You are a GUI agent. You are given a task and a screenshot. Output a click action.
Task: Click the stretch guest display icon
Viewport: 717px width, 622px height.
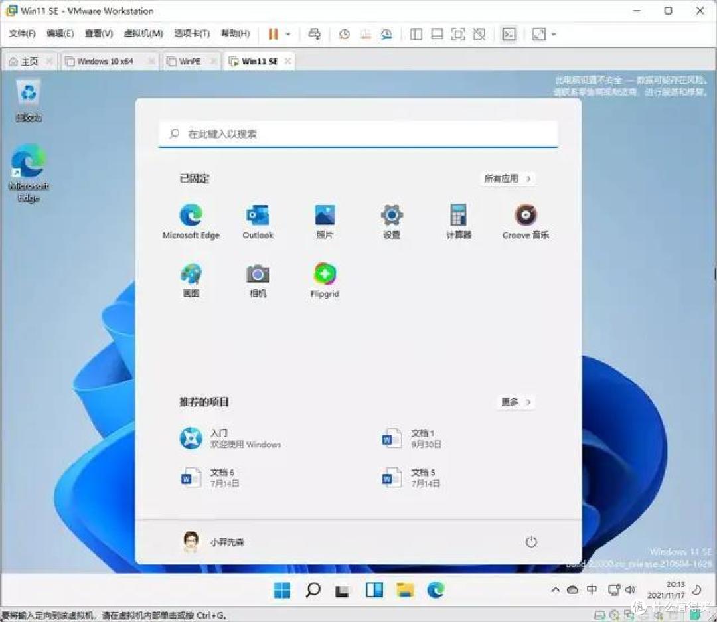(x=539, y=34)
